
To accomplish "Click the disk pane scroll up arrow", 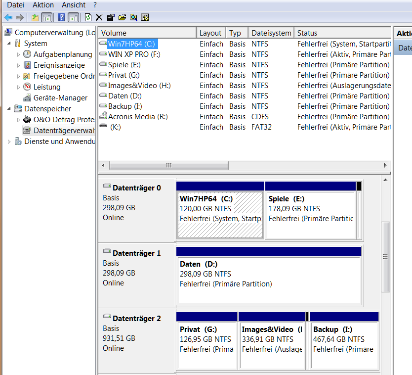I will [x=385, y=180].
